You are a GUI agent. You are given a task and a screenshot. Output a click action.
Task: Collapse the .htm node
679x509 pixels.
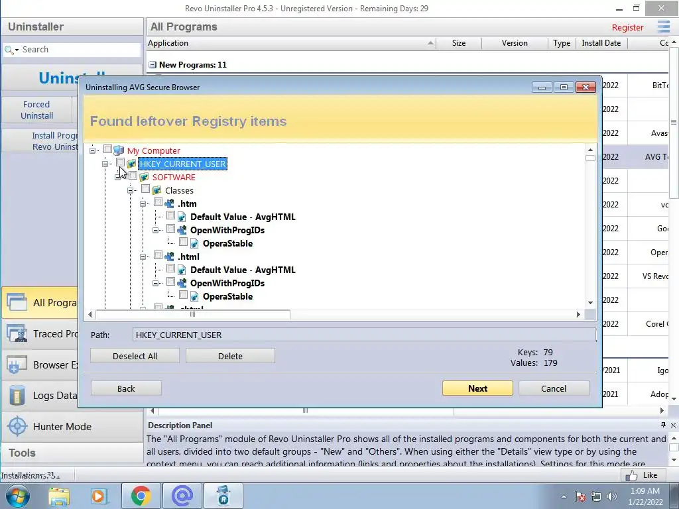click(x=143, y=203)
